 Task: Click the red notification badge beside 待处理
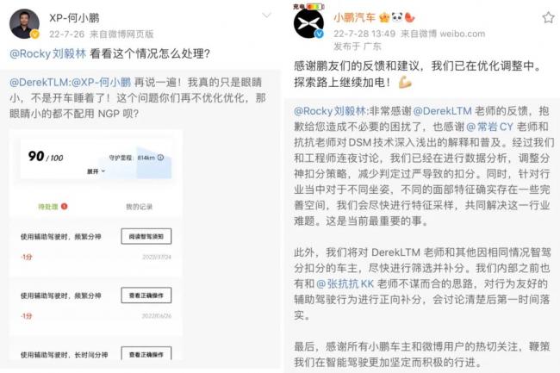65,206
